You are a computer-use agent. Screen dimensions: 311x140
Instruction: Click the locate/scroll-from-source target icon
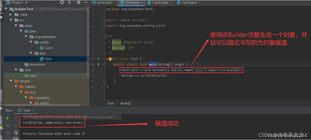tap(62, 2)
